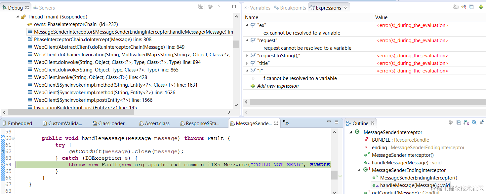Close the Outline view tab
486x194 pixels.
tap(372, 123)
